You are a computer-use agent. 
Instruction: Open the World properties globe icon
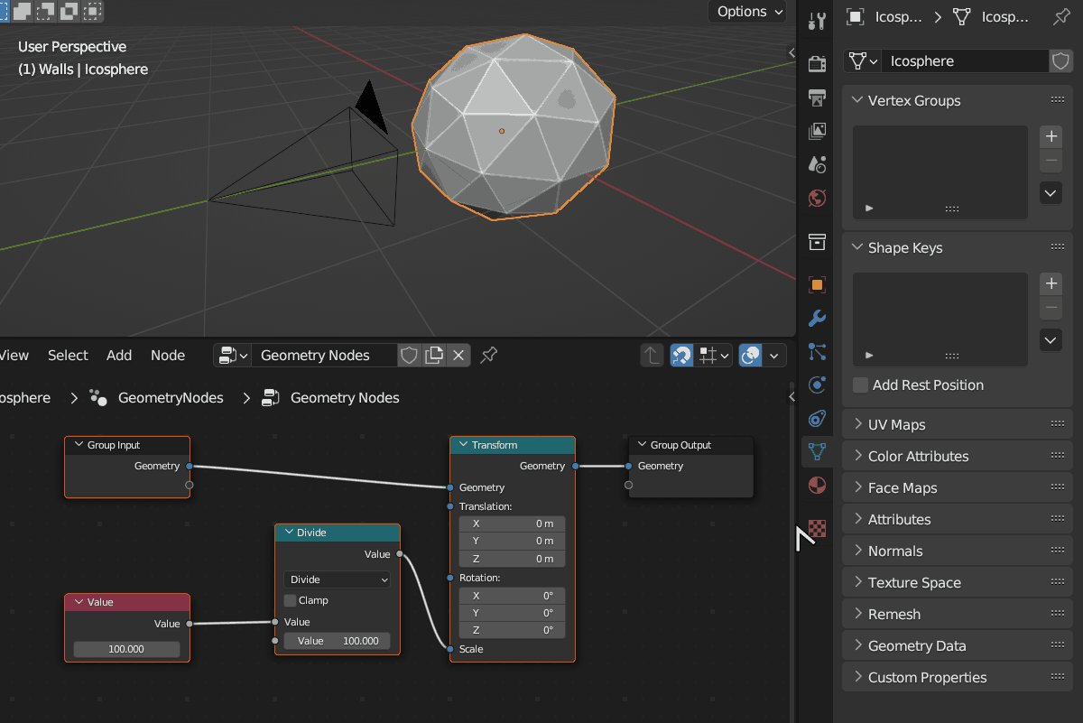tap(817, 198)
